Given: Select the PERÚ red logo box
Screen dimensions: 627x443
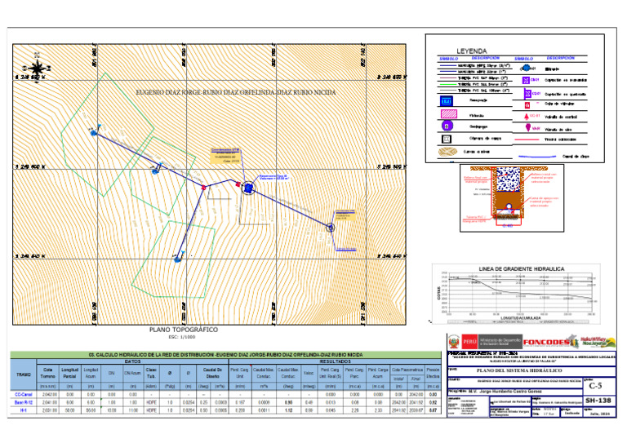Looking at the screenshot, I should point(469,342).
